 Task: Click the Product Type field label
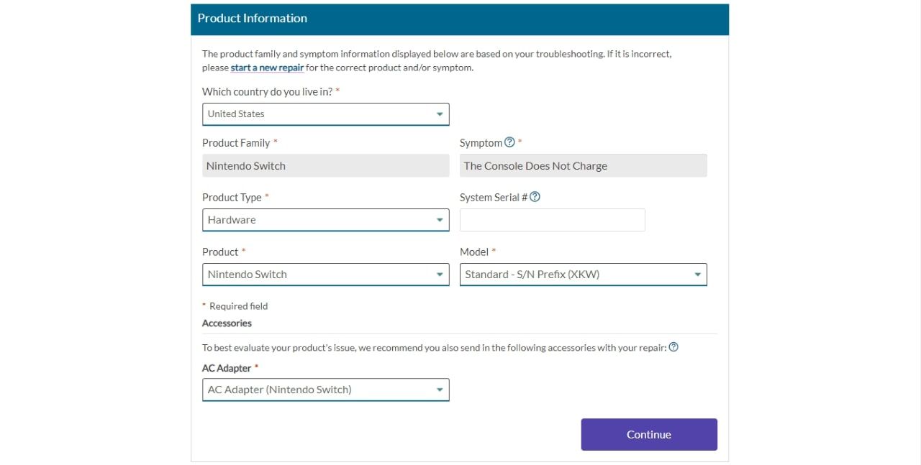pyautogui.click(x=232, y=197)
